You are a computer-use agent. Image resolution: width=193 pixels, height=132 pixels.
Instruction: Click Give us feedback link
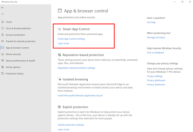point(155,52)
